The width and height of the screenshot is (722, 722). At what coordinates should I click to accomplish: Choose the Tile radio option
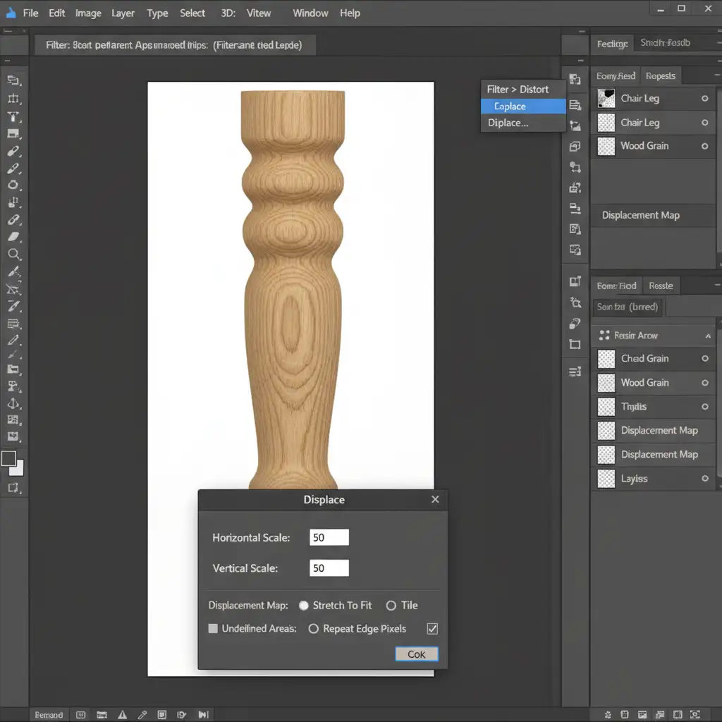tap(391, 606)
